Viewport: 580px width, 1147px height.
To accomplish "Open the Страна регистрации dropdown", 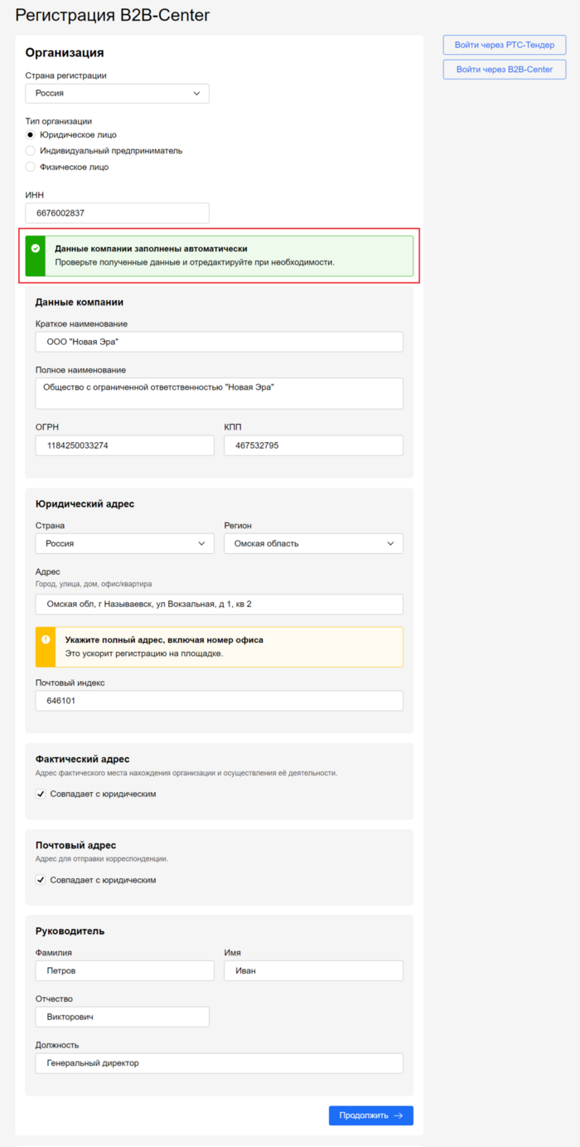I will [117, 93].
